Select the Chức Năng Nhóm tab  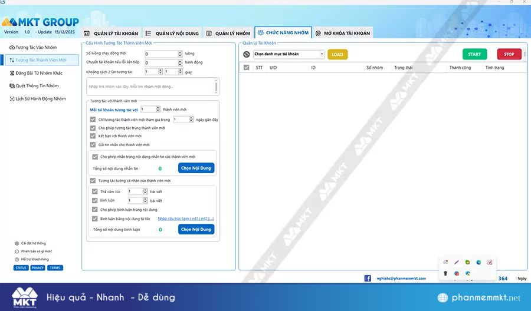[283, 33]
